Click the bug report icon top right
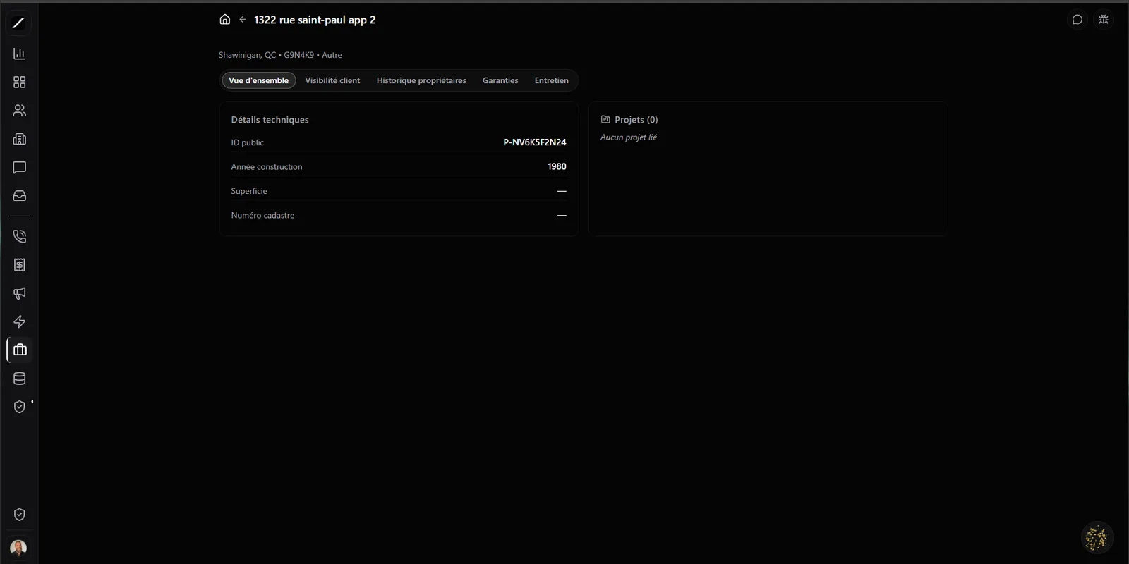The width and height of the screenshot is (1129, 564). click(x=1104, y=20)
